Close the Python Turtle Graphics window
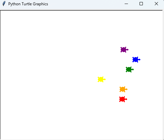This screenshot has height=140, width=164. point(156,4)
